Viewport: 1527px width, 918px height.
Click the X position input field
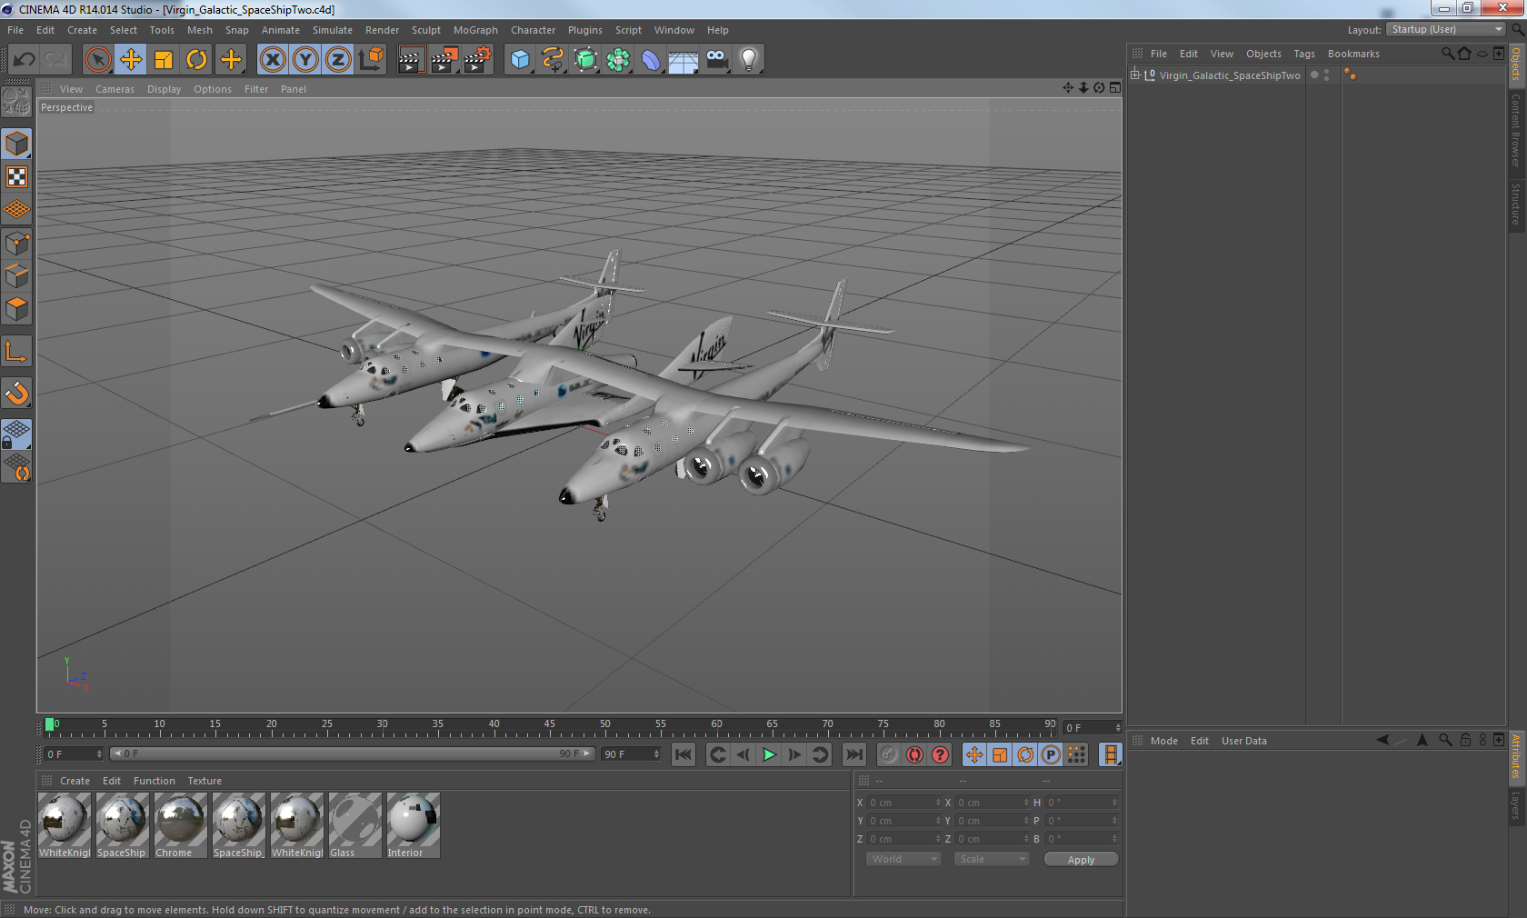click(903, 803)
